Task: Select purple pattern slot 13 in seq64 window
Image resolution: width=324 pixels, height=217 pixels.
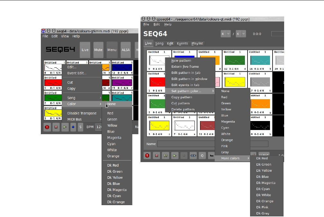Action: tap(122, 83)
